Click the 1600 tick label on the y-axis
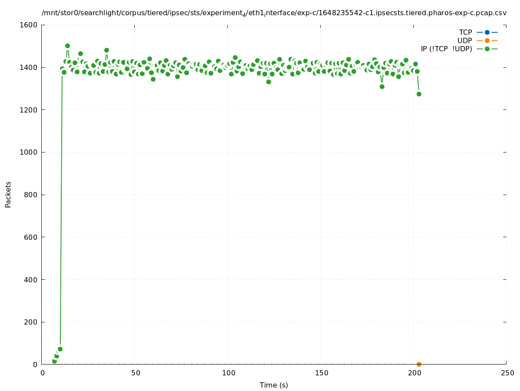This screenshot has height=391, width=520. click(29, 25)
